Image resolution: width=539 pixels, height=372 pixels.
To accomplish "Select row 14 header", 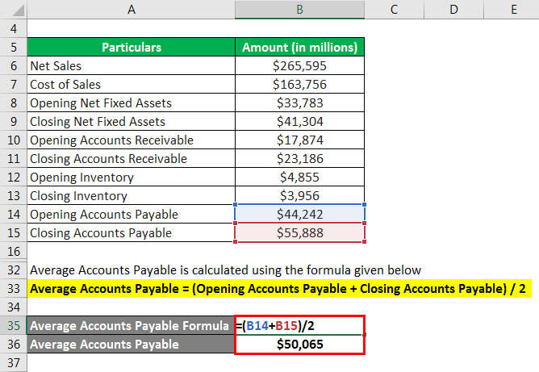I will pos(14,214).
